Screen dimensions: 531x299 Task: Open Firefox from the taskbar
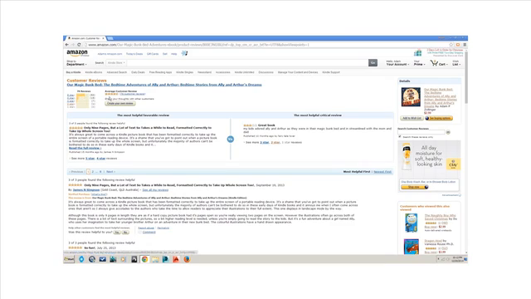(x=187, y=259)
